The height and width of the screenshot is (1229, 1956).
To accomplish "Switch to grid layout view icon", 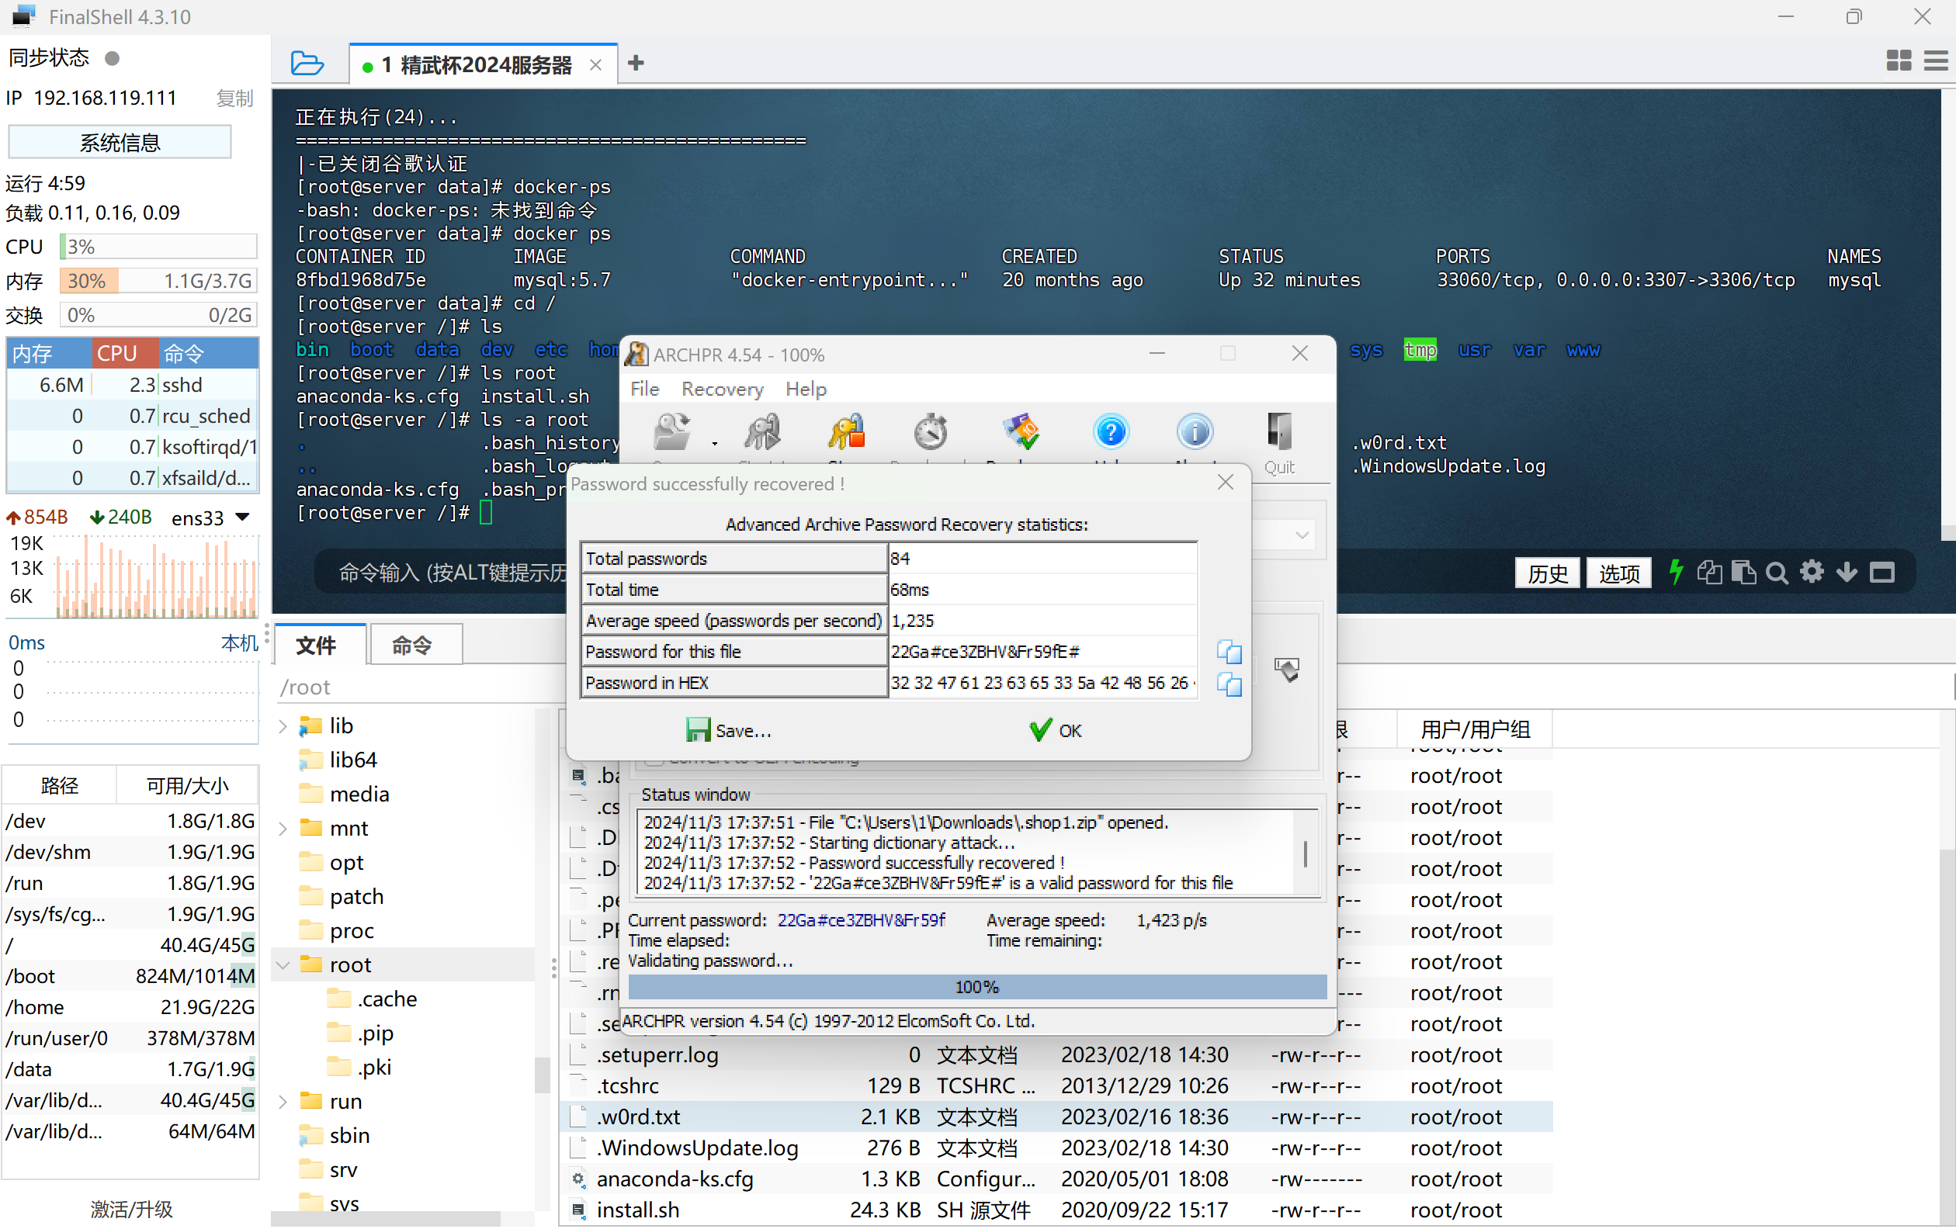I will tap(1899, 61).
